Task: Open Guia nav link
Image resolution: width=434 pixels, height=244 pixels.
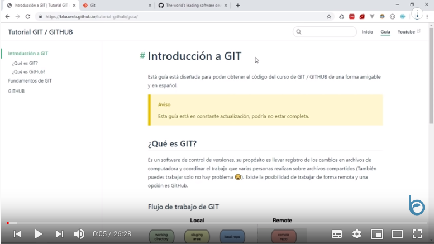Action: (x=385, y=32)
